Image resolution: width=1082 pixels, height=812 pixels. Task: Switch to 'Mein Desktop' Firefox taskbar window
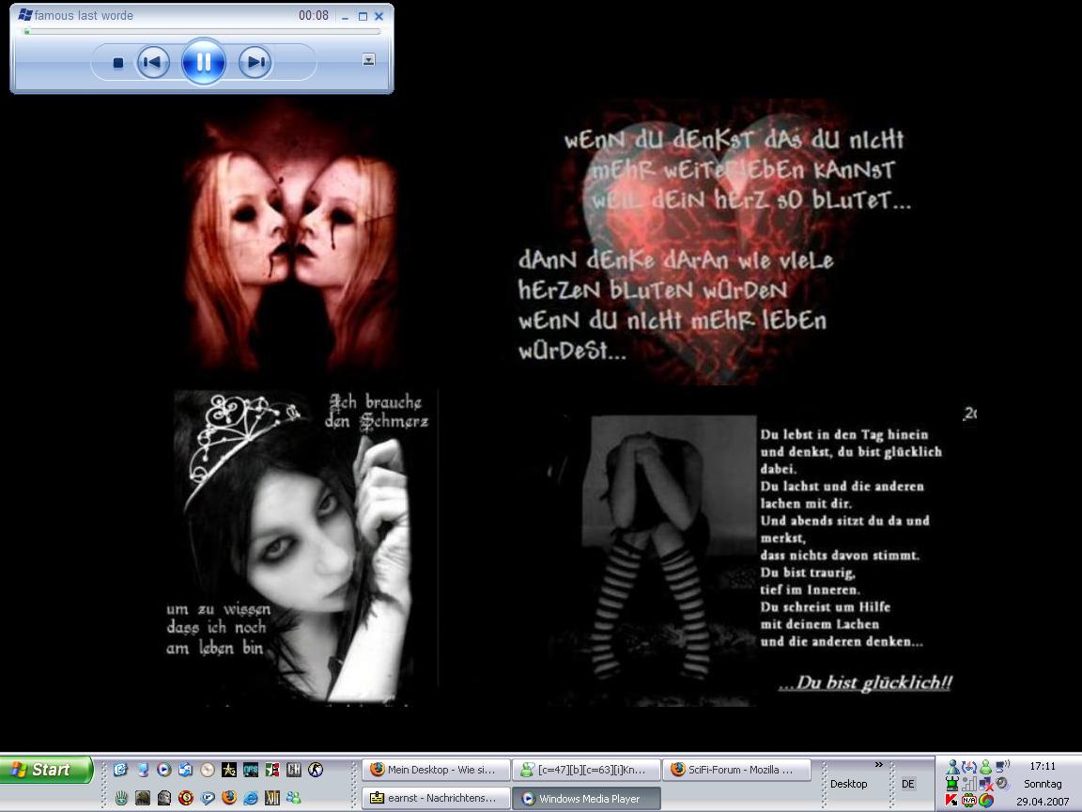(436, 770)
